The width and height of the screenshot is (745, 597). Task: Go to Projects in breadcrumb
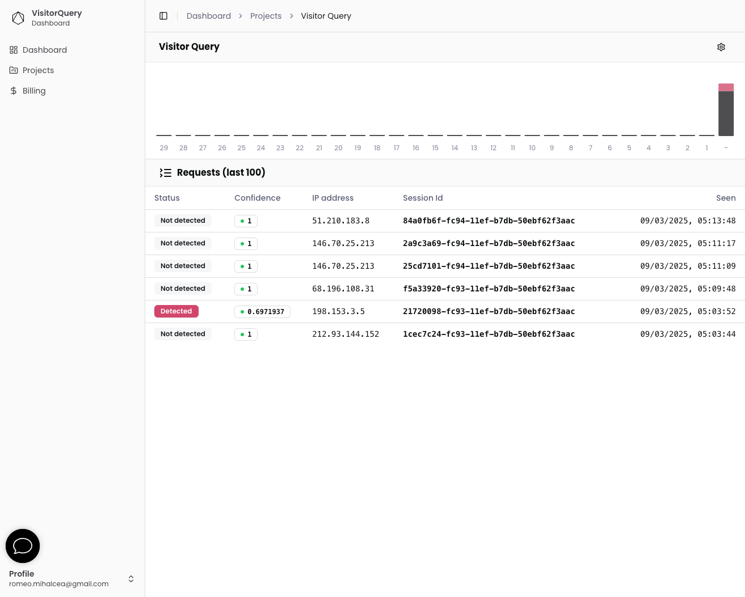point(266,16)
